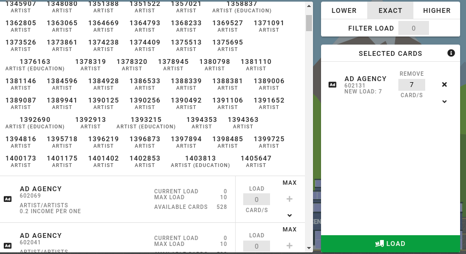
Task: Select artist (education) card 1403813
Action: coord(200,161)
